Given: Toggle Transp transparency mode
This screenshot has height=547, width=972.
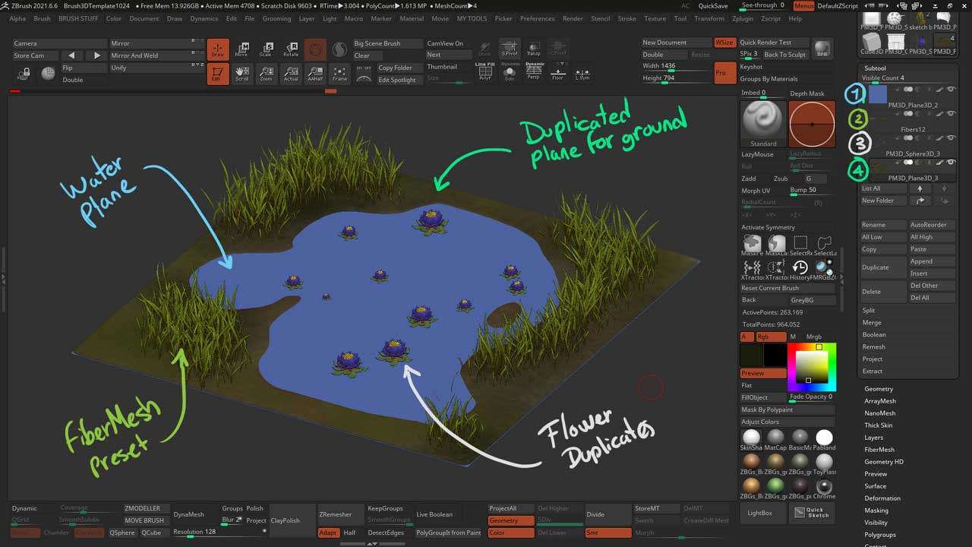Looking at the screenshot, I should (534, 49).
